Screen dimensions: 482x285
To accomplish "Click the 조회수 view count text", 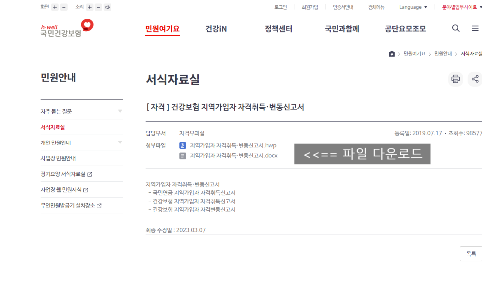I will click(x=465, y=133).
